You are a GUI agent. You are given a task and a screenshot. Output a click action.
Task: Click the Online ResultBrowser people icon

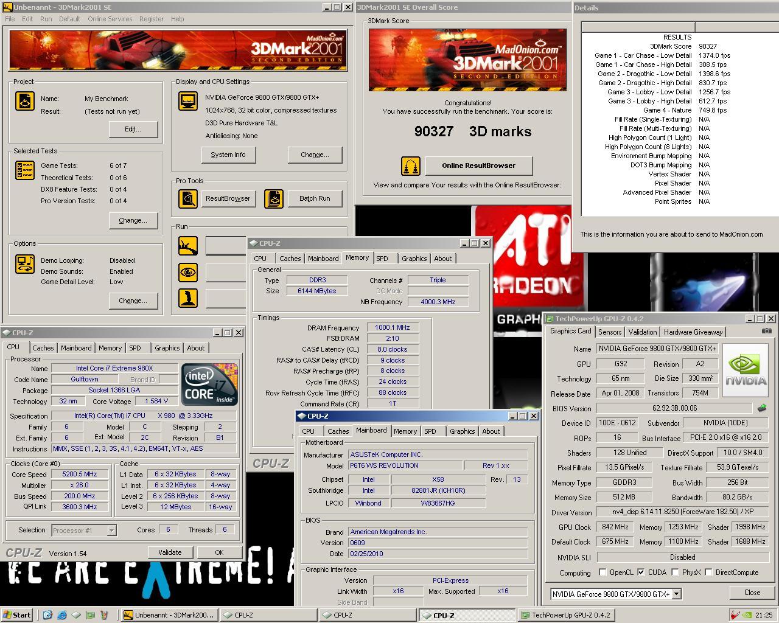[411, 165]
